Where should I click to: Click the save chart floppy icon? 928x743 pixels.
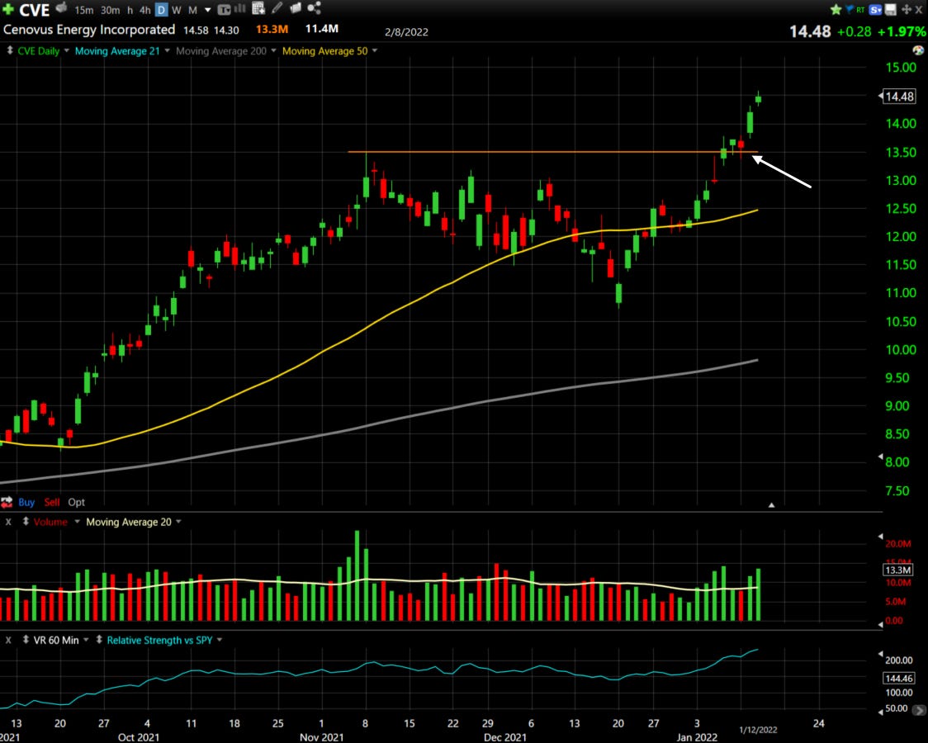tap(890, 9)
